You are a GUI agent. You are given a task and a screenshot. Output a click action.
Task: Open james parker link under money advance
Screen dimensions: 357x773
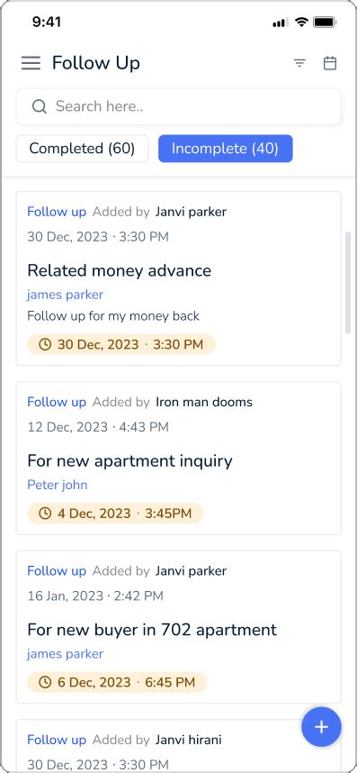[x=65, y=295]
